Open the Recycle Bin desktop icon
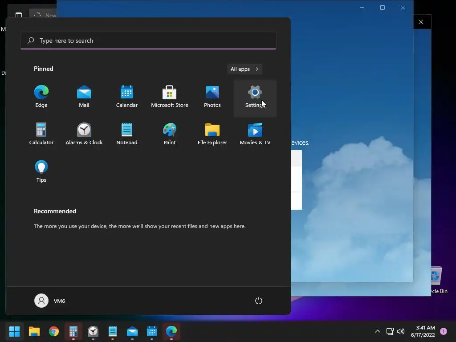The width and height of the screenshot is (456, 342). point(439,280)
